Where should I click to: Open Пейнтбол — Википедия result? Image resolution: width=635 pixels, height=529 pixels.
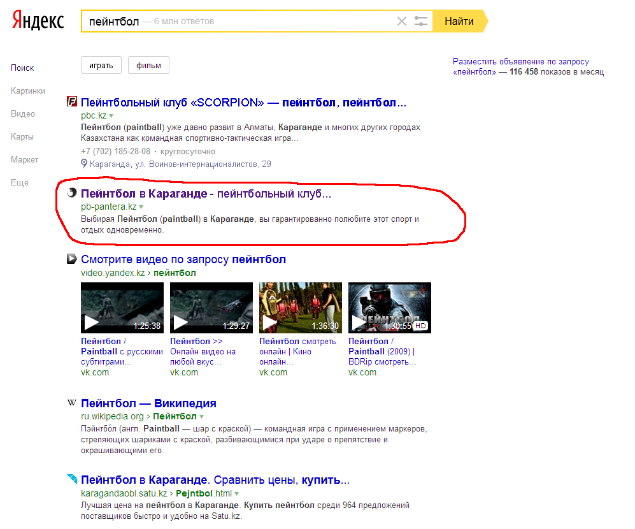pyautogui.click(x=148, y=403)
